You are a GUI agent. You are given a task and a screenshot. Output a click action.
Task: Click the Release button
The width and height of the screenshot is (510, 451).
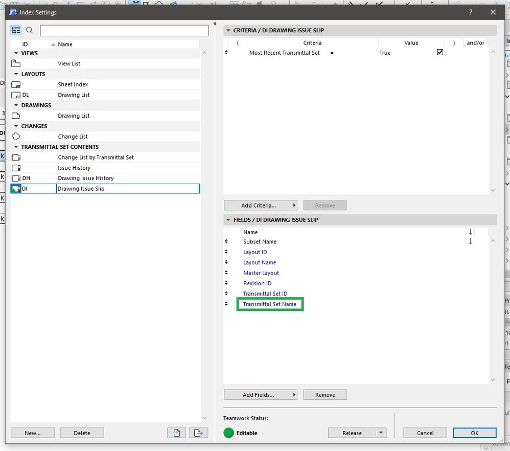pyautogui.click(x=352, y=433)
